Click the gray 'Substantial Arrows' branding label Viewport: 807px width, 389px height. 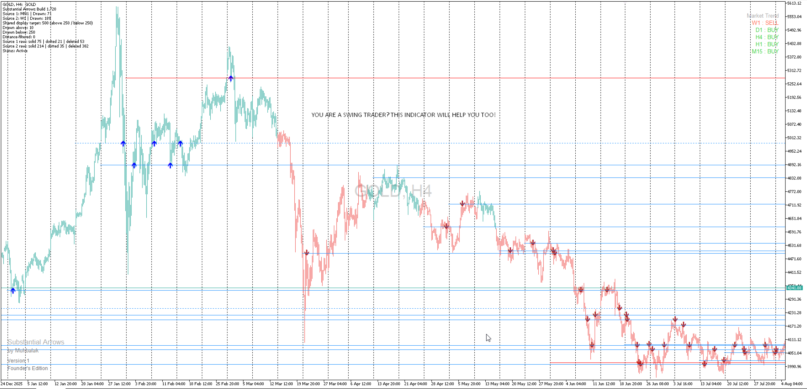tap(36, 342)
